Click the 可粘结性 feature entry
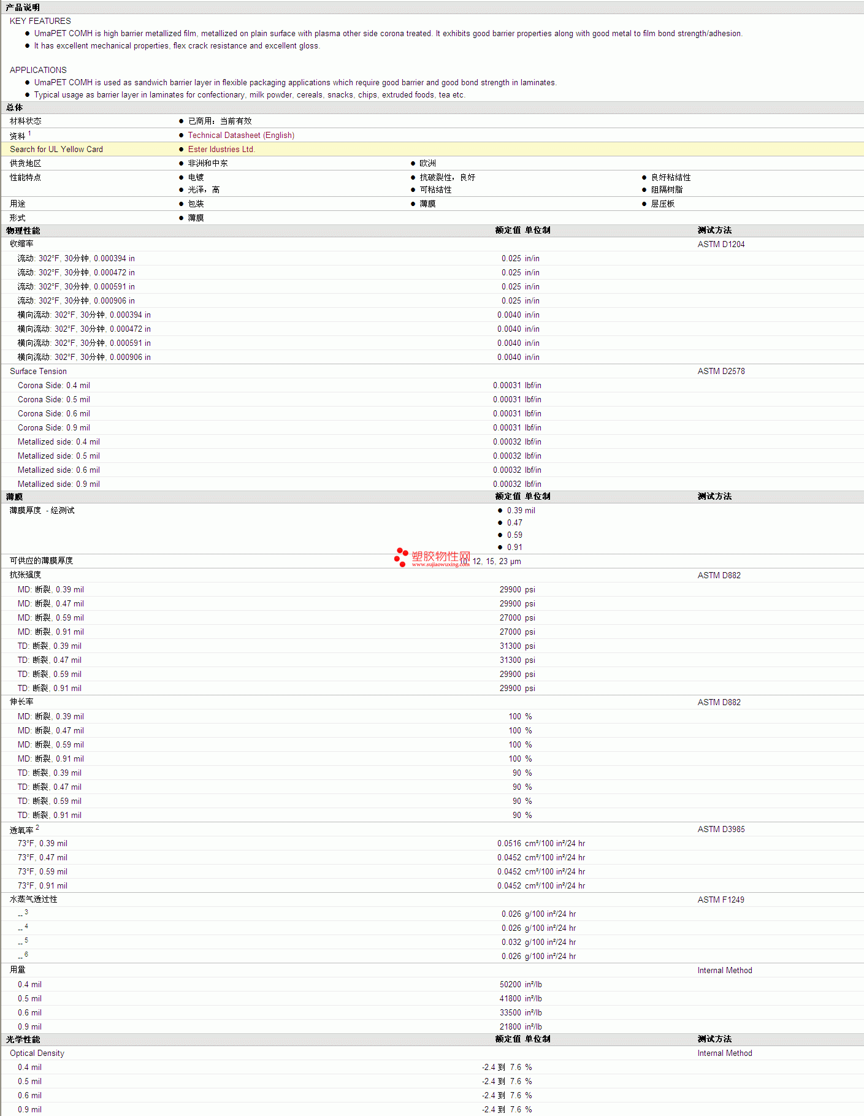The width and height of the screenshot is (864, 1116). click(436, 190)
